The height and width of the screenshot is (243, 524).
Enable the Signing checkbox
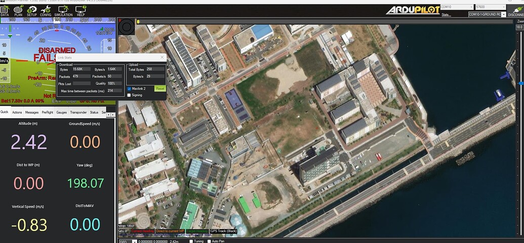pyautogui.click(x=130, y=95)
